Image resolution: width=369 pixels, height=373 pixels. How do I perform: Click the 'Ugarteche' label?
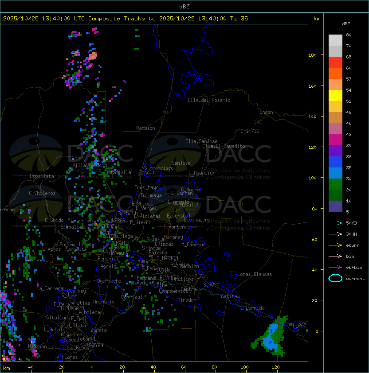(x=110, y=281)
